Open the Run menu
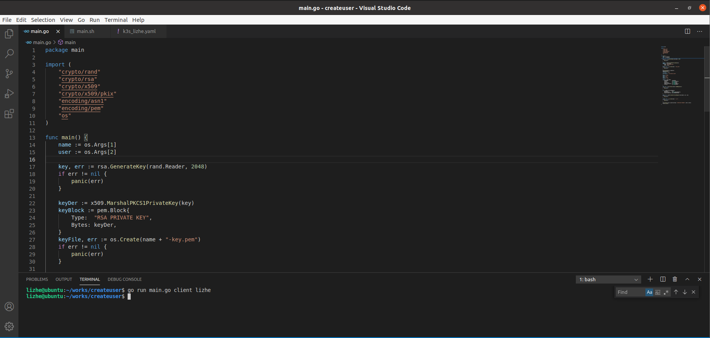 [95, 20]
